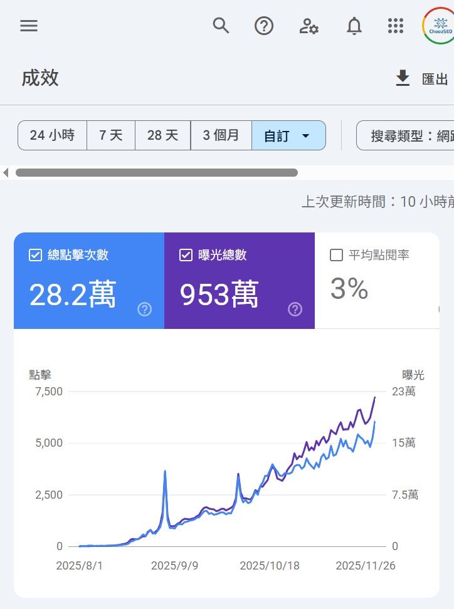This screenshot has width=454, height=609.
Task: Uncheck the 總點擊次數 checkbox
Action: tap(36, 255)
